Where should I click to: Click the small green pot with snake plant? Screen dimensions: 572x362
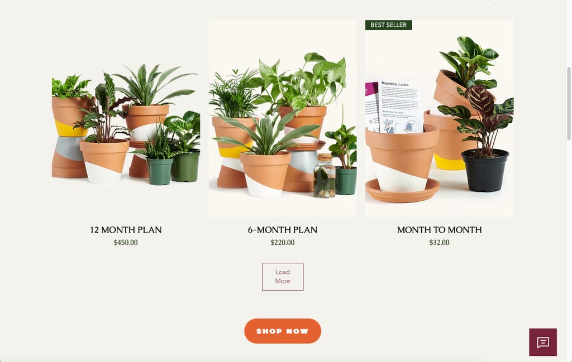pyautogui.click(x=160, y=171)
